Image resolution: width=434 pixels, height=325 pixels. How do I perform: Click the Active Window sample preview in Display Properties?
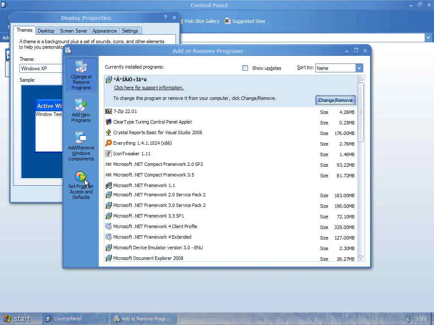[49, 125]
